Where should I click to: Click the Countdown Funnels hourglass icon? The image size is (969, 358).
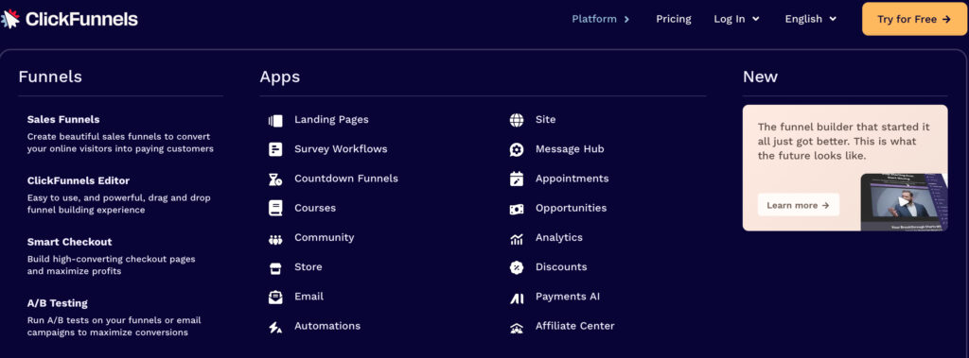point(275,179)
